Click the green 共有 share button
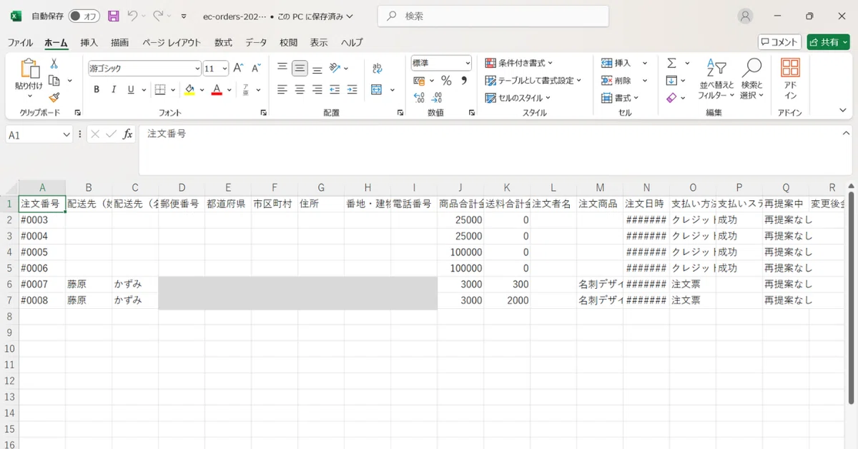858x449 pixels. tap(829, 42)
